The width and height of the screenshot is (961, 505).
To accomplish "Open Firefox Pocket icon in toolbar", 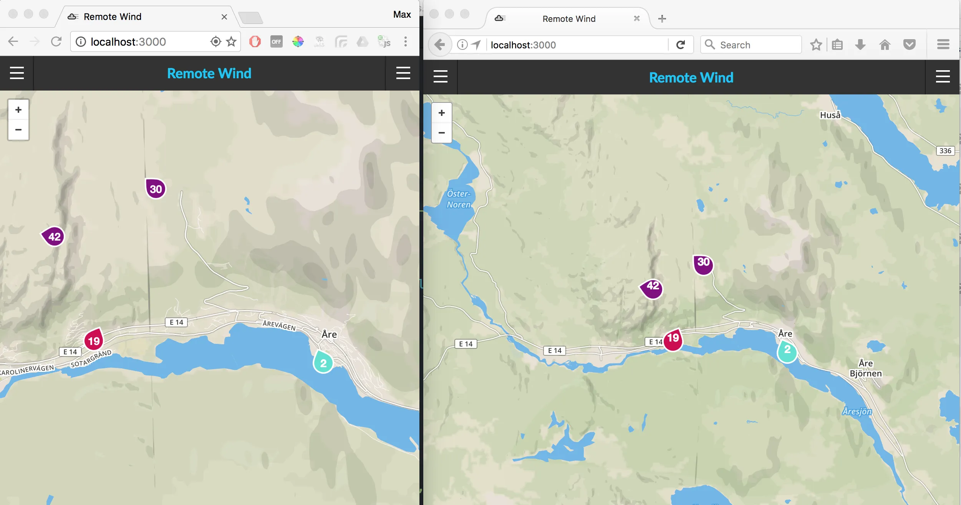I will point(909,45).
